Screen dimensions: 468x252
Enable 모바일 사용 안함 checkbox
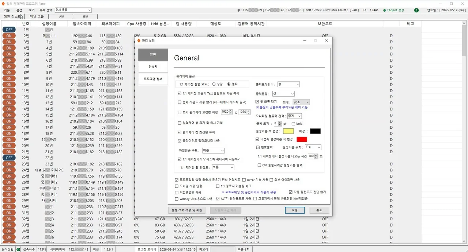coord(177,186)
